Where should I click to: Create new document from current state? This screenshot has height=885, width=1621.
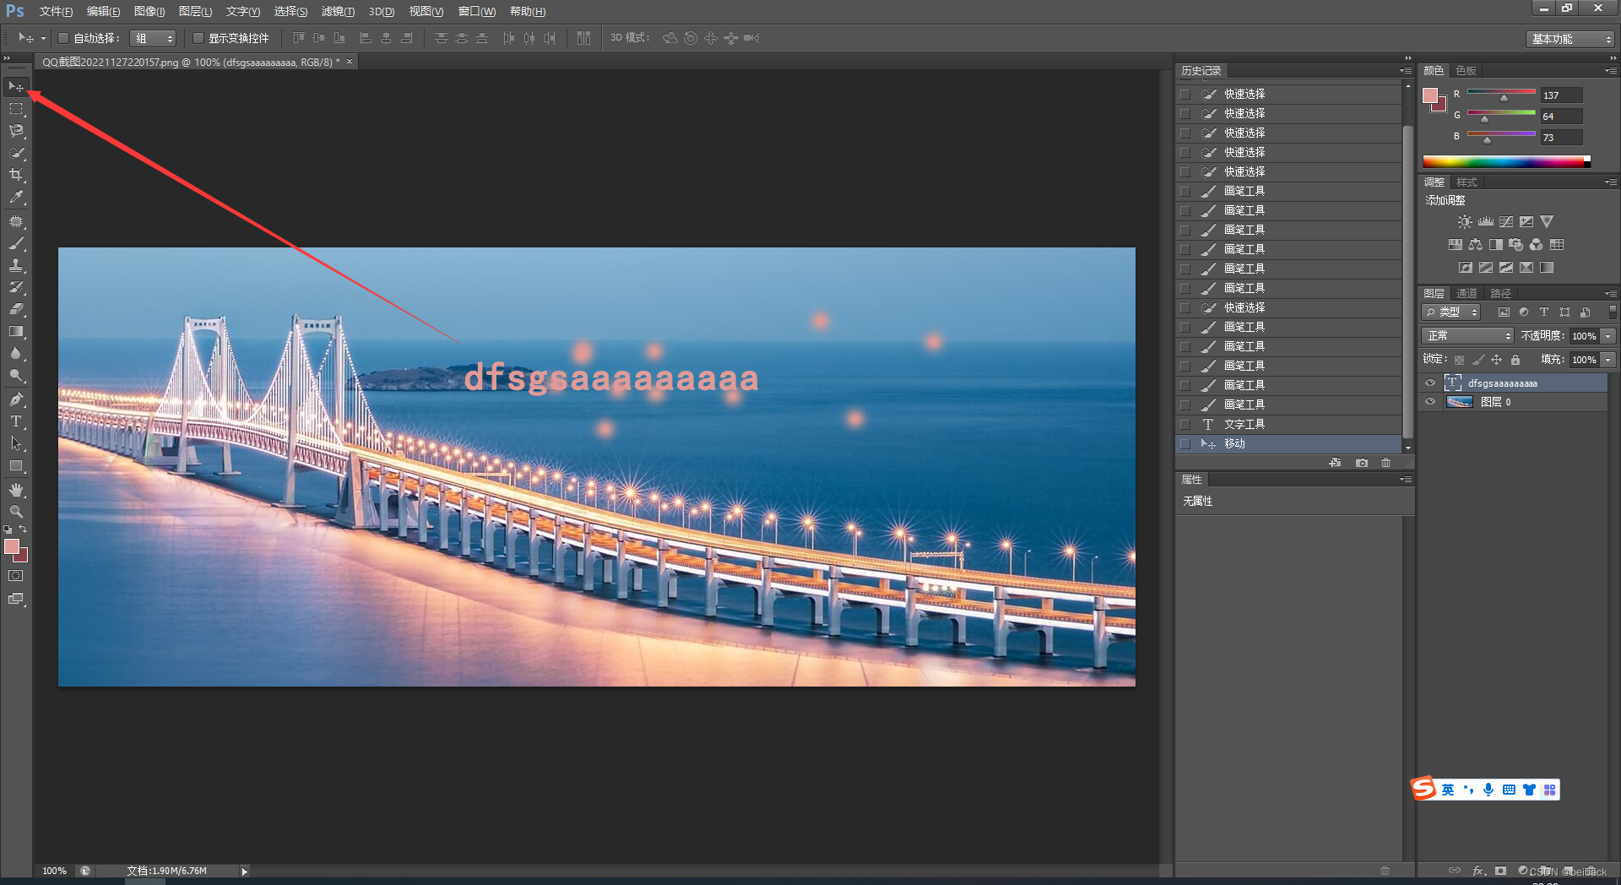click(1335, 463)
